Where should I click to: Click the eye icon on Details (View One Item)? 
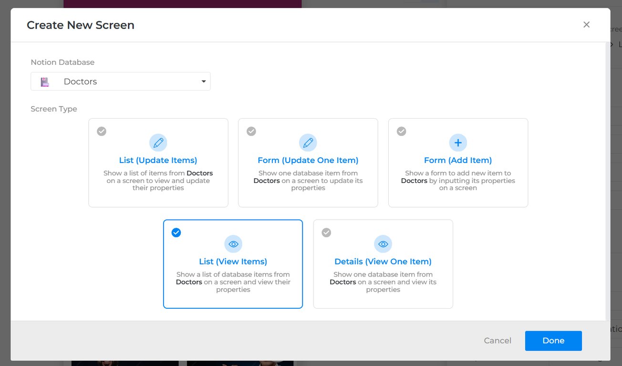pos(383,244)
